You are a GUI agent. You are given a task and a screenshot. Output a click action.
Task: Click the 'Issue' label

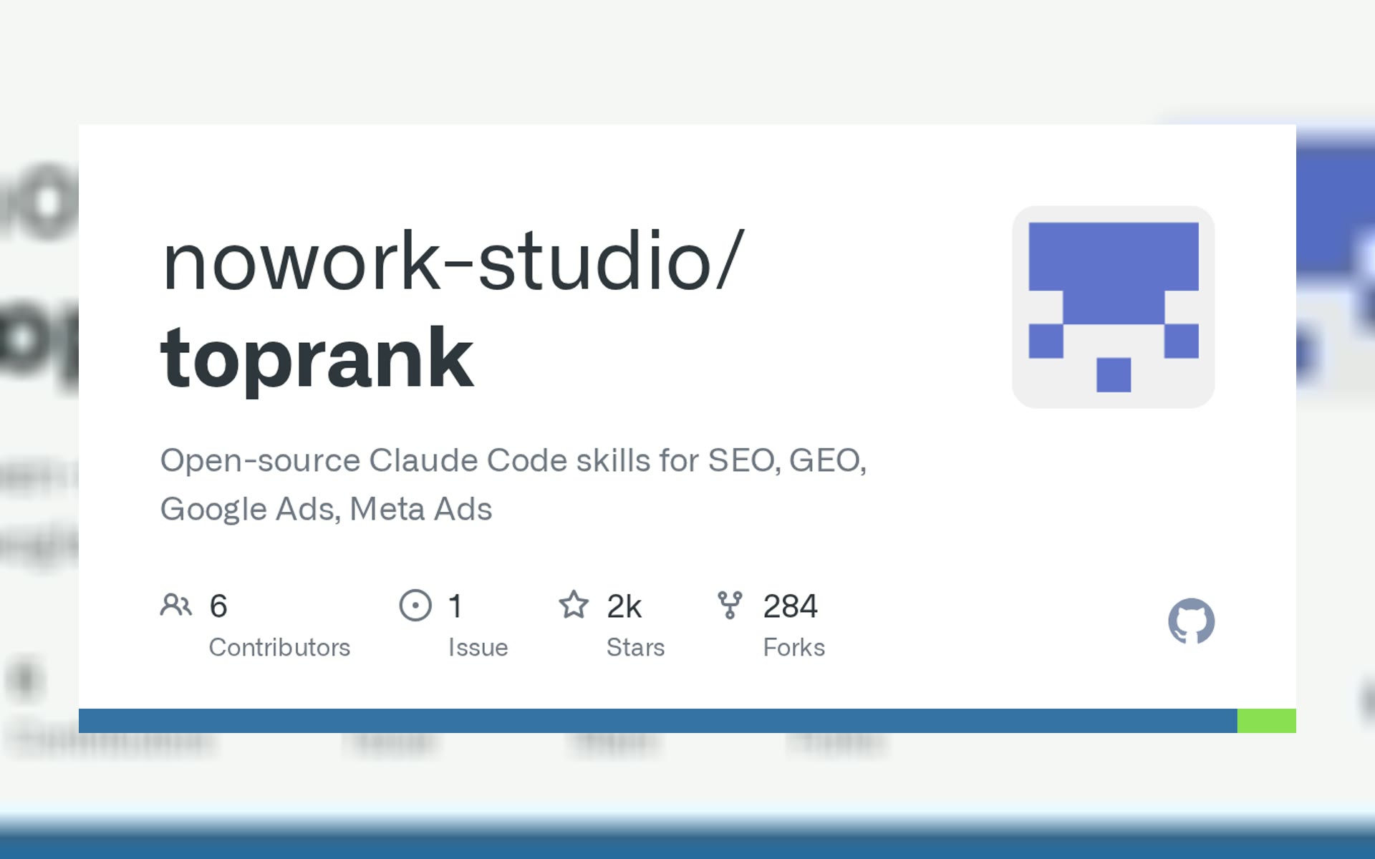[478, 647]
